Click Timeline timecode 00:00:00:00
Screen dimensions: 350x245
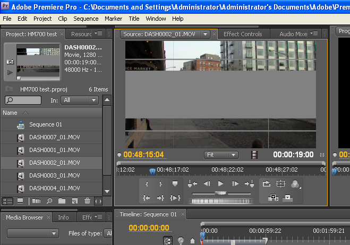[x=149, y=228]
